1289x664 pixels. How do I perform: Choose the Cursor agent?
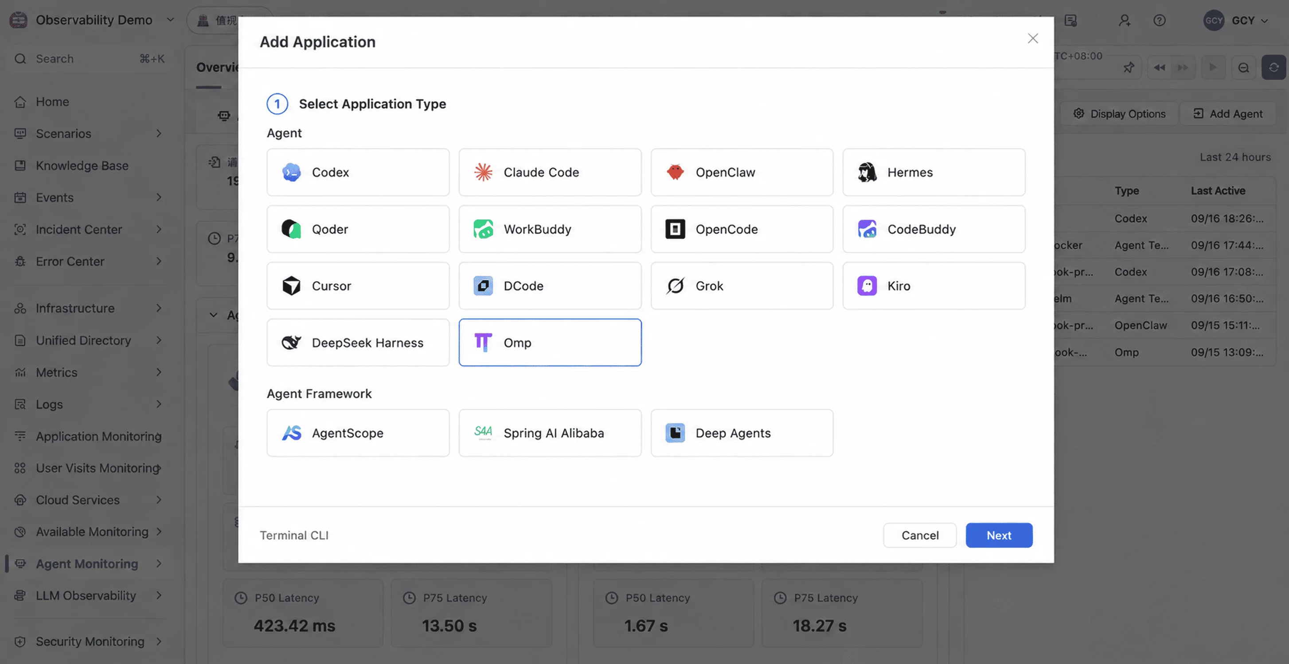[x=358, y=286]
